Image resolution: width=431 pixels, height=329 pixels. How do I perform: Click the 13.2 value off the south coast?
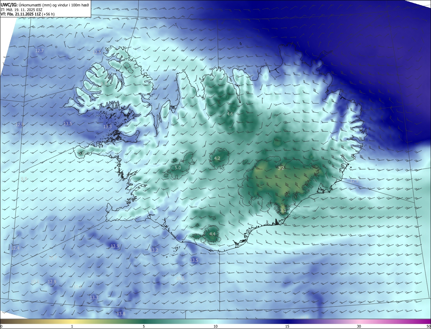[154, 250]
